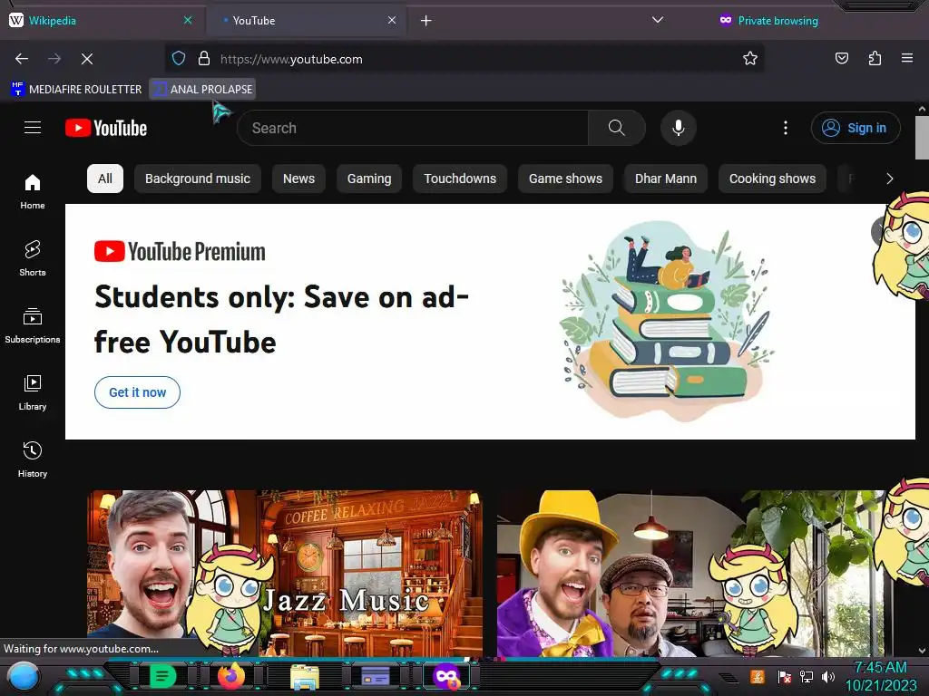Open Subscriptions in the sidebar
Screen dimensions: 929x696
pos(33,325)
